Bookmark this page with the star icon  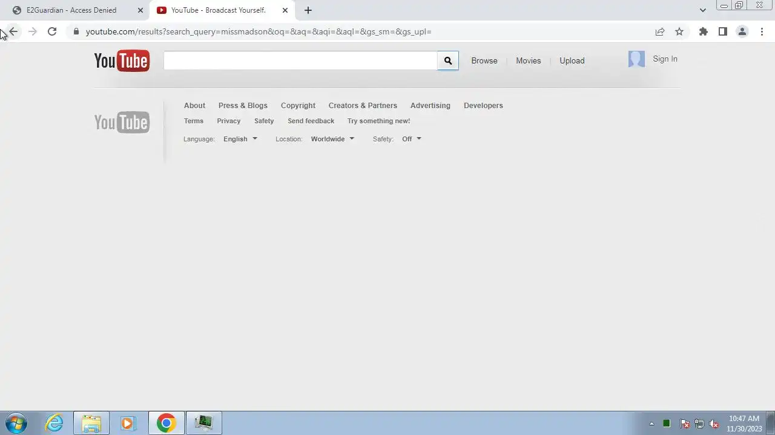tap(679, 31)
